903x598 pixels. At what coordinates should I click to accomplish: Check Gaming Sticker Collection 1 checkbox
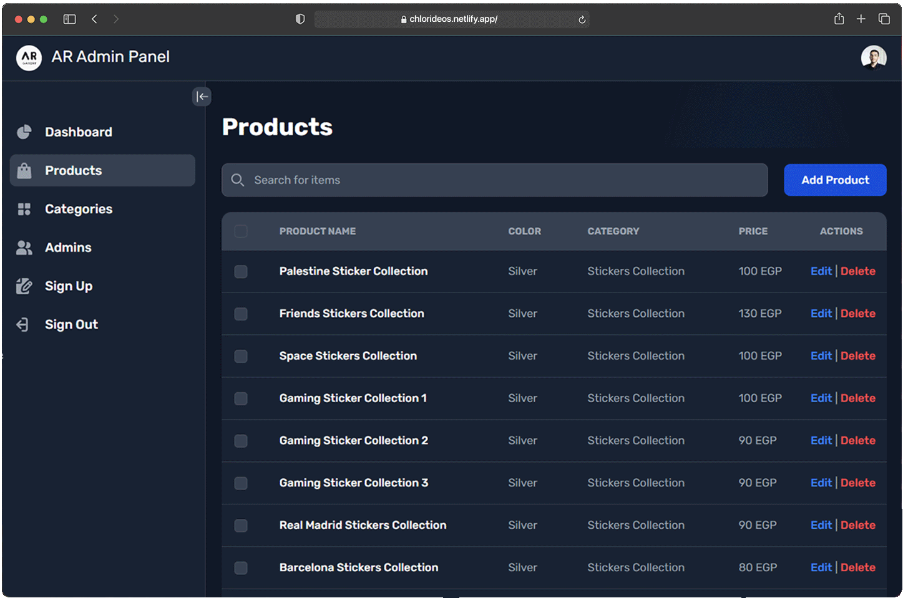coord(241,399)
